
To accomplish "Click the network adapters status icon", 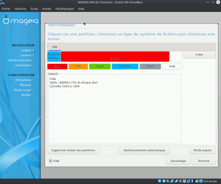I will pyautogui.click(x=172, y=181).
